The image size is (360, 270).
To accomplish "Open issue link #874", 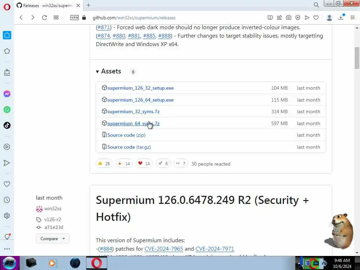I will point(104,36).
